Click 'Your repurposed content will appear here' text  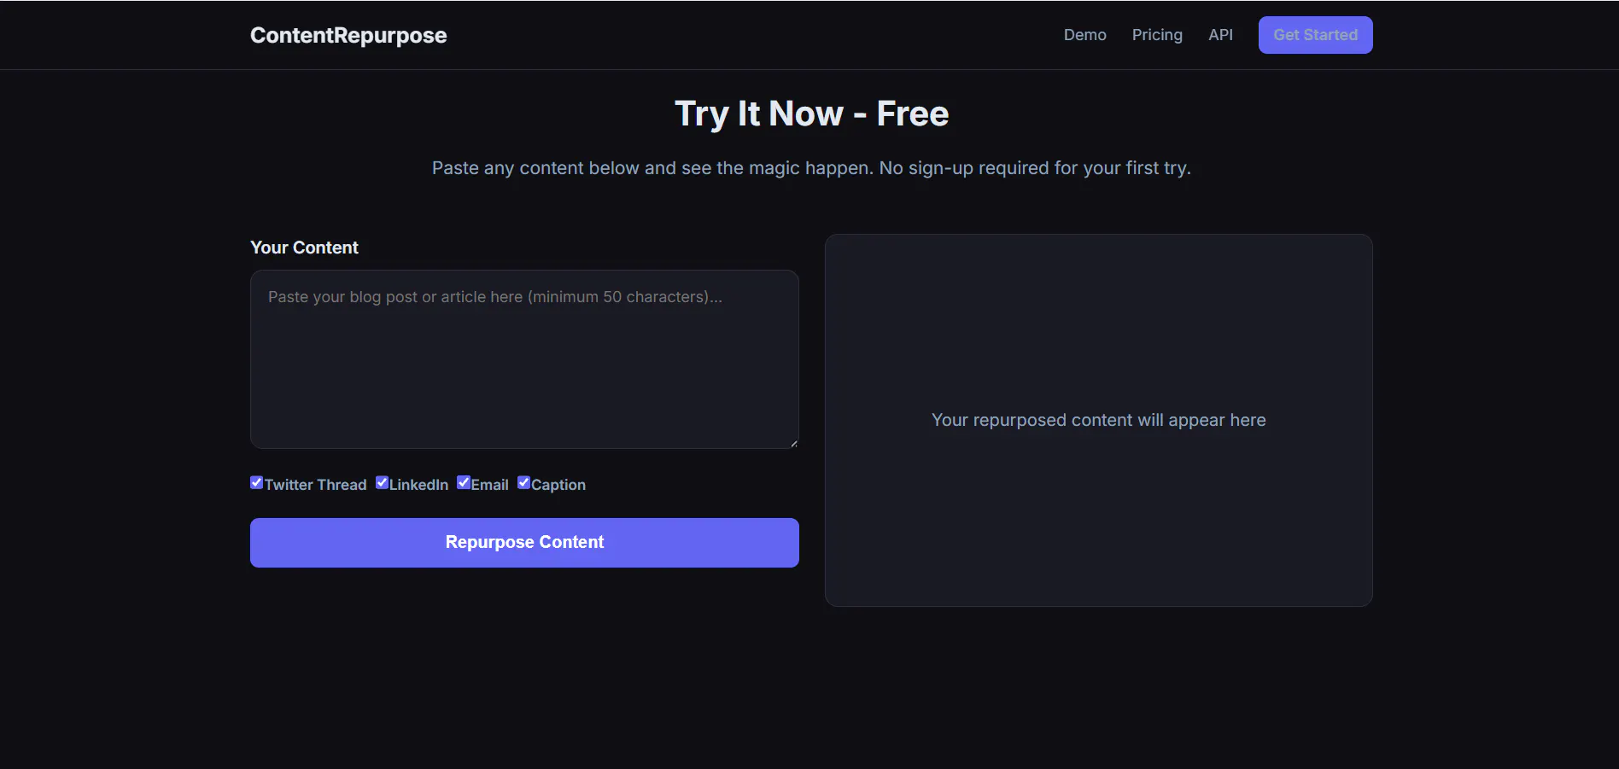1098,420
